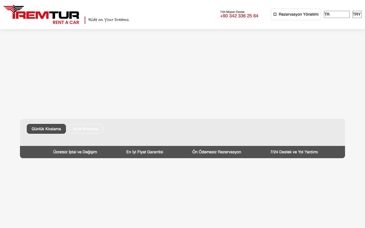Open the IREMTUR logo homepage link
The height and width of the screenshot is (228, 365).
coord(41,15)
